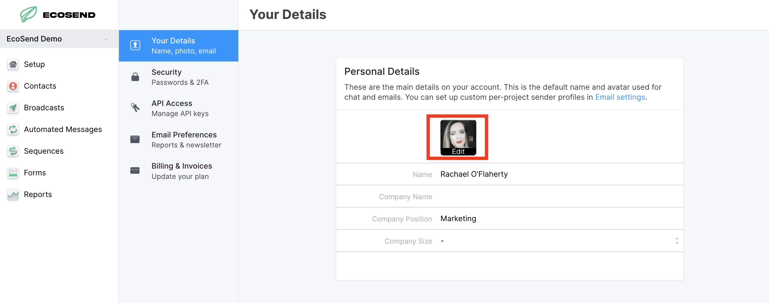Viewport: 769px width, 303px height.
Task: Go to Billing & Invoices settings
Action: 181,171
